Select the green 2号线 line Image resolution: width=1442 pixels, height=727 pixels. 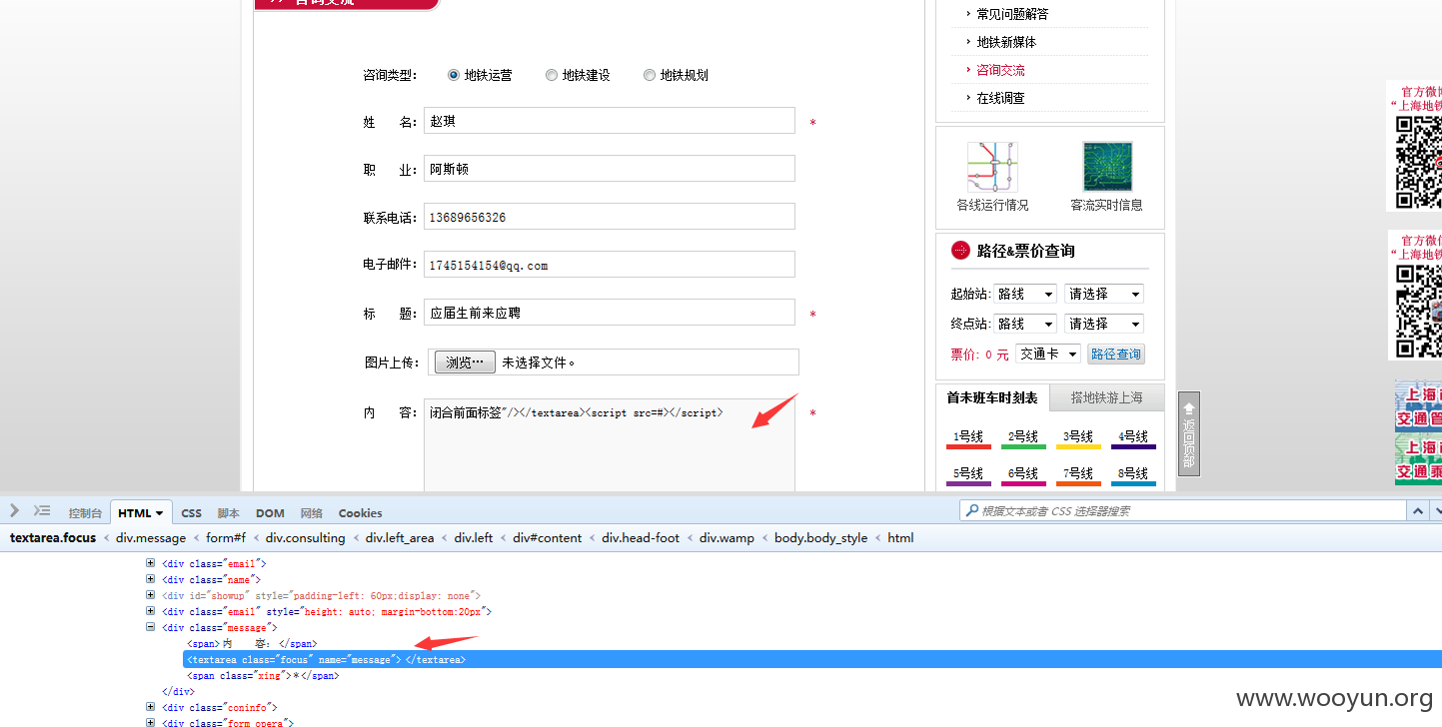click(1023, 438)
